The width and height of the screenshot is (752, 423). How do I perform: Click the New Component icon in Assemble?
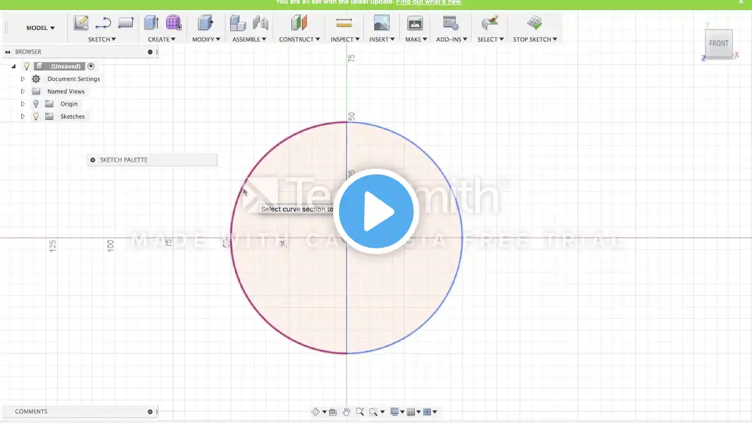238,23
